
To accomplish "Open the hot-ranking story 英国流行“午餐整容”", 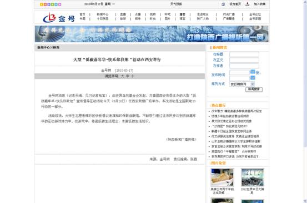I will (x=234, y=151).
